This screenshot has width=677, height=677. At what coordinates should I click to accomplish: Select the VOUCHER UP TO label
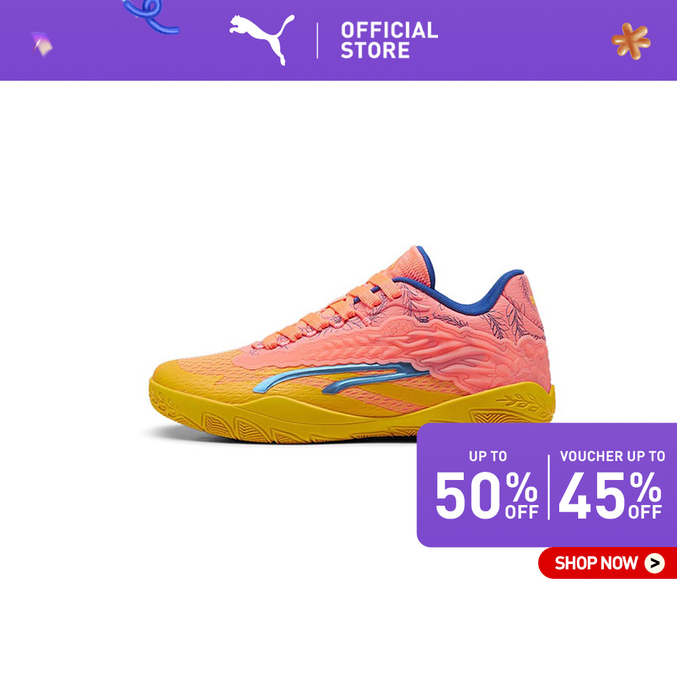(612, 456)
